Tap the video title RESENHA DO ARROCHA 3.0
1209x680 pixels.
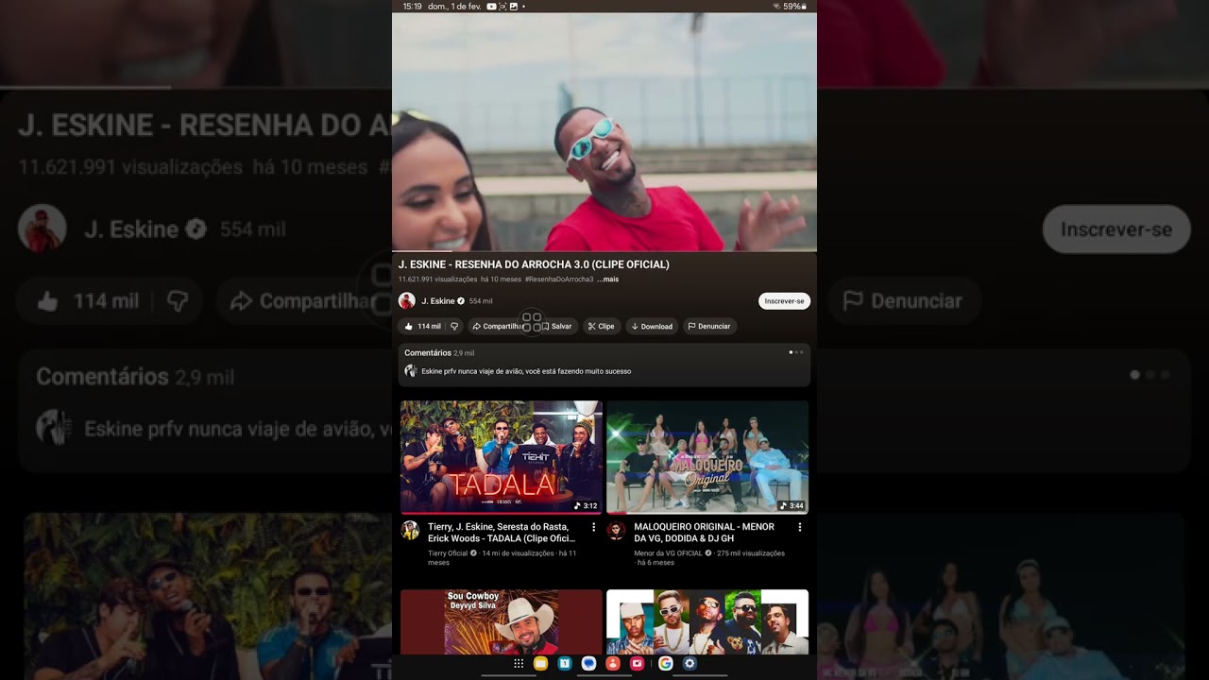(x=534, y=264)
